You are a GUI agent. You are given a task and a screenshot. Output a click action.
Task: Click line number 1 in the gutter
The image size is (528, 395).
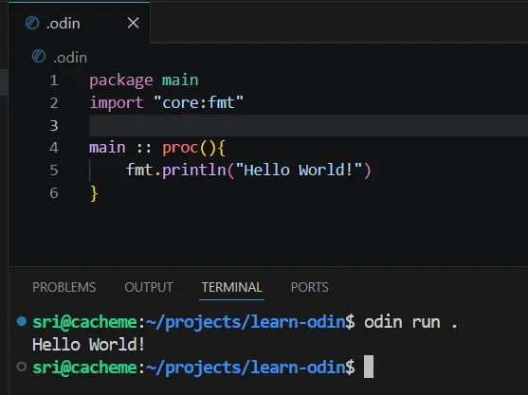54,81
